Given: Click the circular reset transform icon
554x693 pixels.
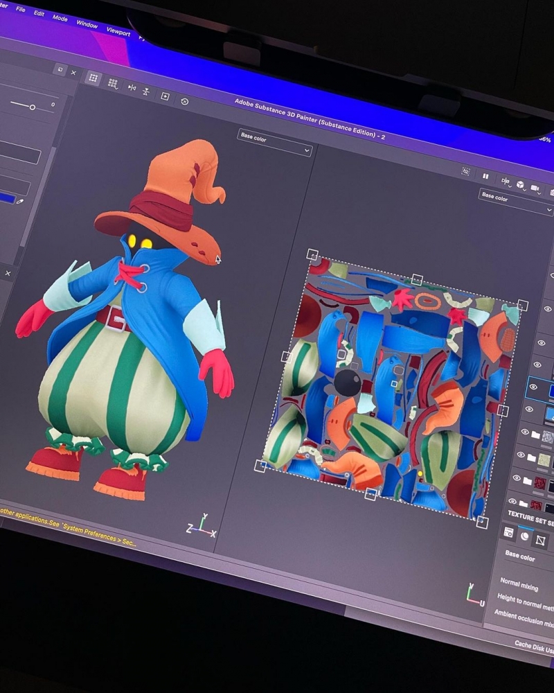Looking at the screenshot, I should (185, 102).
